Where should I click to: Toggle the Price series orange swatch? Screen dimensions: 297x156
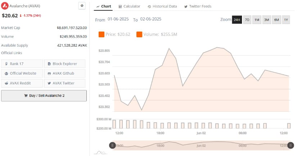[x=101, y=34]
